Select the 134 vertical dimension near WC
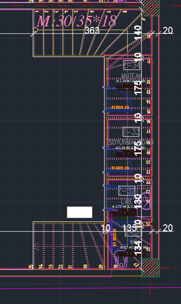The image size is (181, 304). [137, 248]
